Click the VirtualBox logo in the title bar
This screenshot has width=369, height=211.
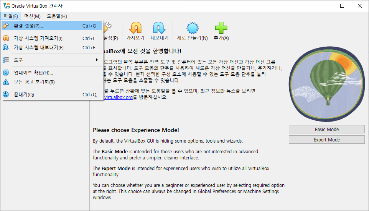point(7,6)
